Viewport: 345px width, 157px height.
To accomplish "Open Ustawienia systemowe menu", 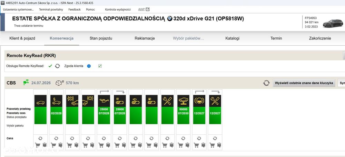I will click(x=18, y=9).
